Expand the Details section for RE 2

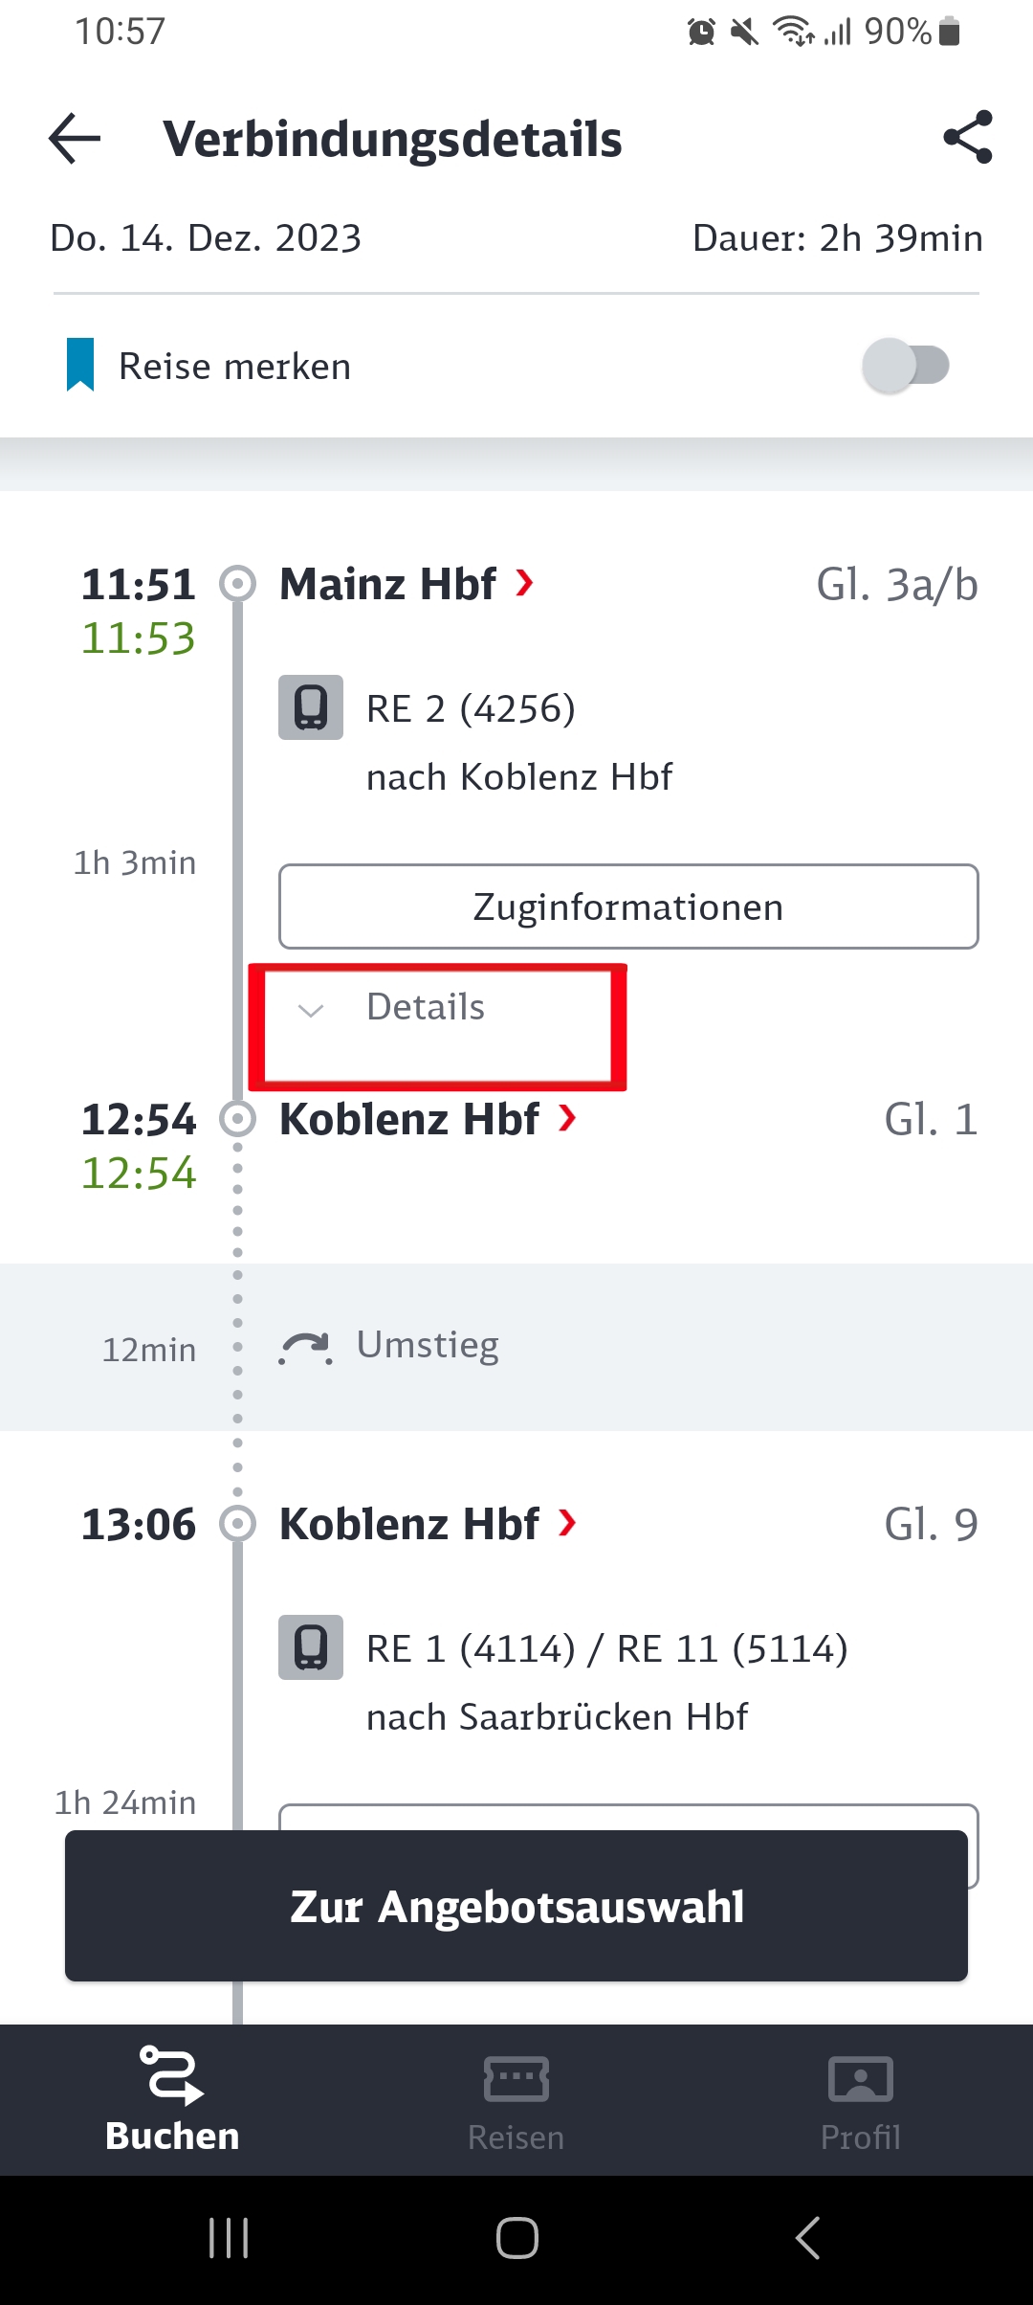point(426,1008)
